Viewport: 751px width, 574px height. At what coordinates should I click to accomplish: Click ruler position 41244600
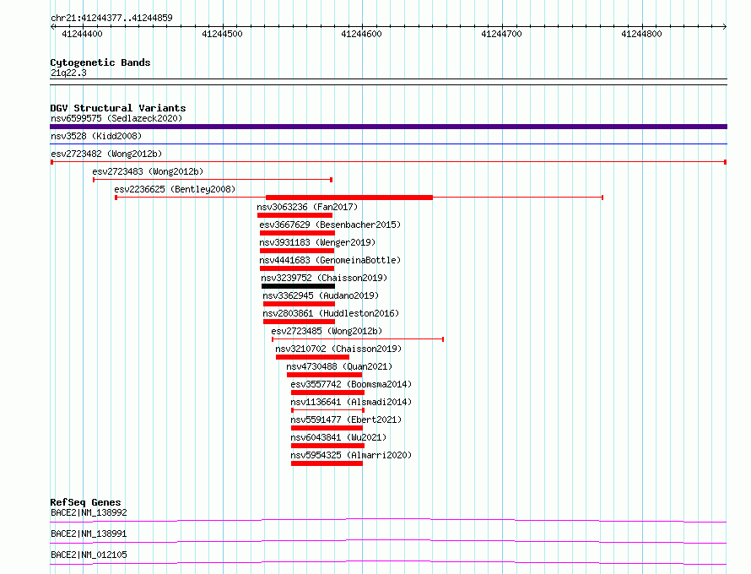pyautogui.click(x=362, y=34)
